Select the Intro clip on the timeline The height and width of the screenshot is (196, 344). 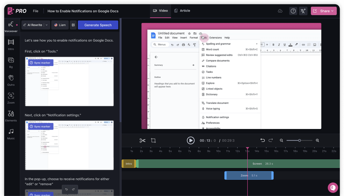point(129,164)
